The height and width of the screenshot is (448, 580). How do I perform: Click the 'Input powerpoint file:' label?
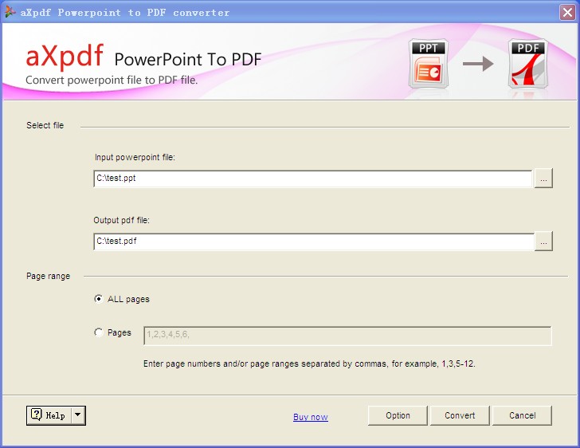coord(135,157)
